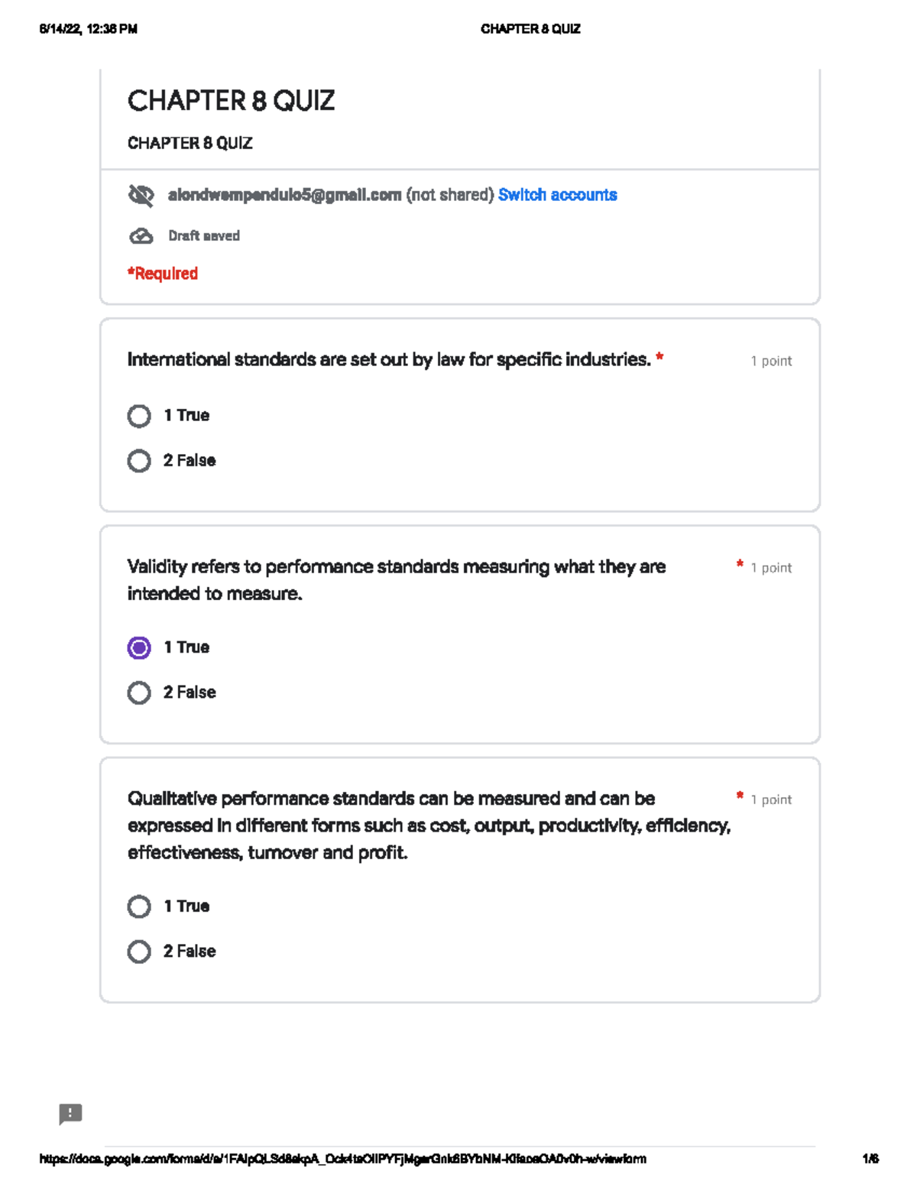Choose False for the Validity question

[x=139, y=692]
